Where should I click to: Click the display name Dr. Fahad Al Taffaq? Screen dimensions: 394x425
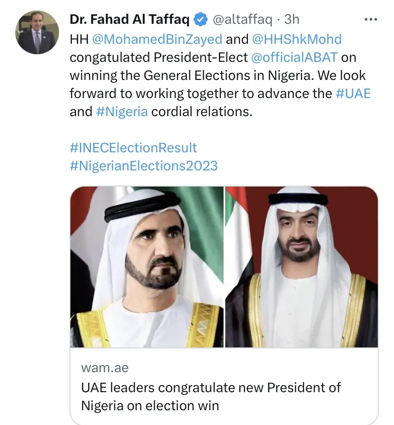tap(130, 20)
